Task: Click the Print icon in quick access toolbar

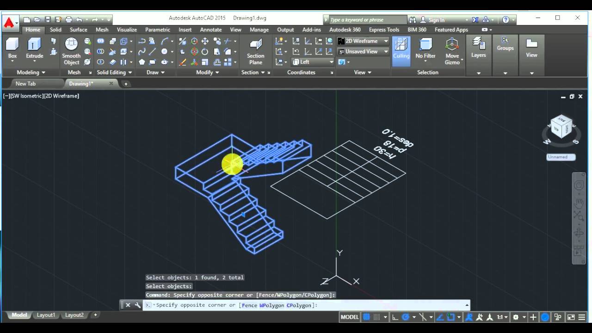Action: click(x=68, y=19)
